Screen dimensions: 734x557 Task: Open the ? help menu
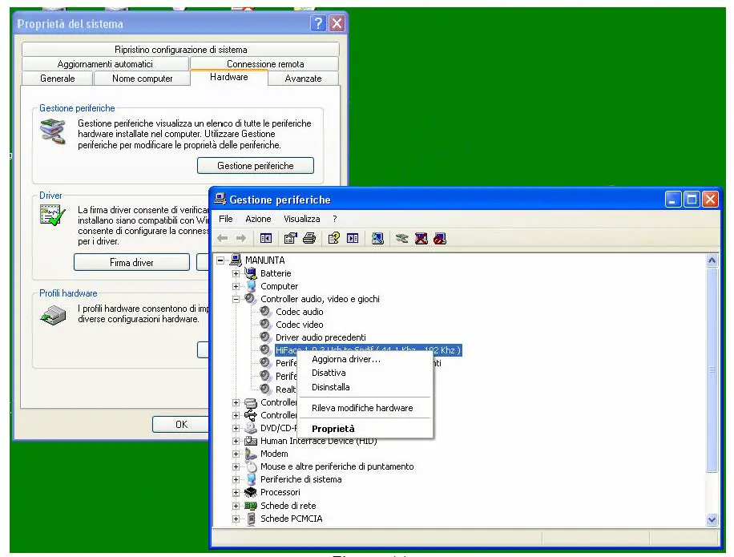click(x=335, y=219)
